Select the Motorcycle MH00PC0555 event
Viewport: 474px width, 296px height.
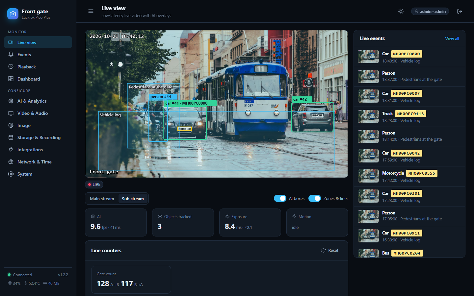tap(409, 176)
